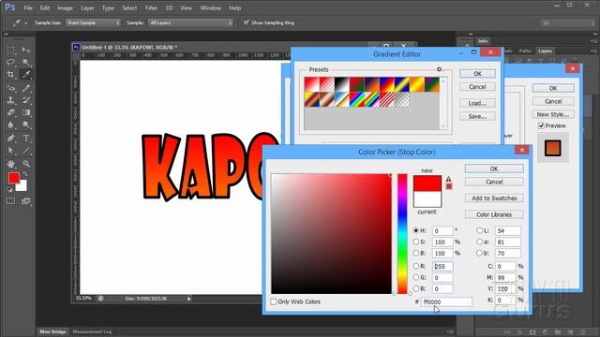This screenshot has height=337, width=600.
Task: Click the R value field showing 255
Action: click(442, 266)
